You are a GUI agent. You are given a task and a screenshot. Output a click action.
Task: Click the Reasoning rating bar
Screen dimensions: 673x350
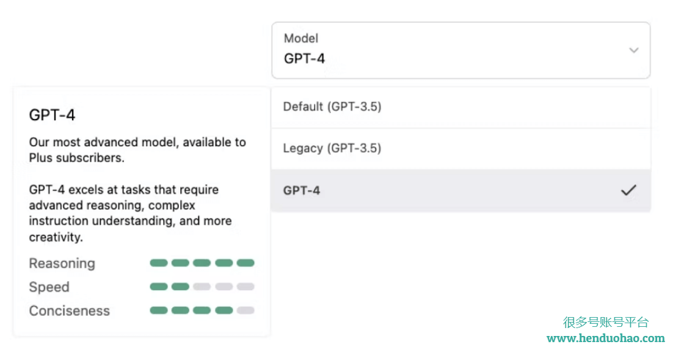[202, 263]
